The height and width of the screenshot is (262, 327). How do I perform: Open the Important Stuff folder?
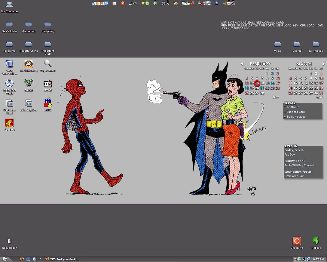coord(48,48)
